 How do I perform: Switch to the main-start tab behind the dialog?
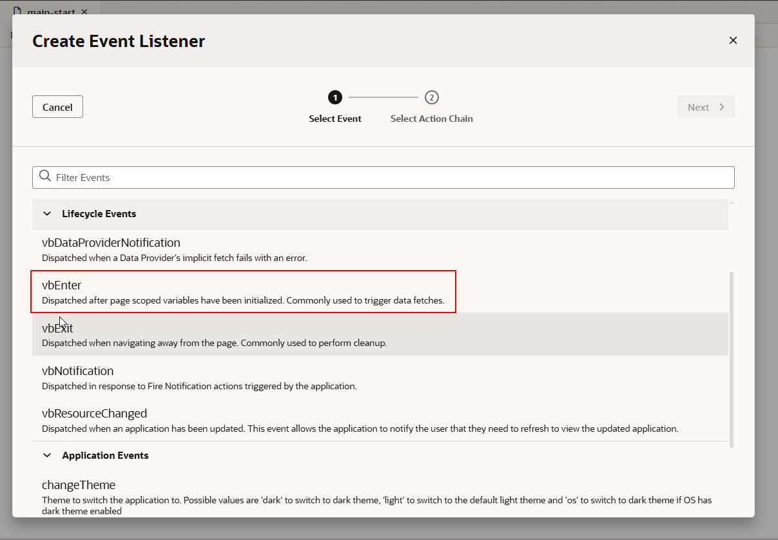(51, 12)
